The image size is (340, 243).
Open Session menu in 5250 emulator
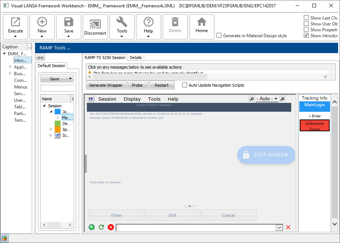107,99
